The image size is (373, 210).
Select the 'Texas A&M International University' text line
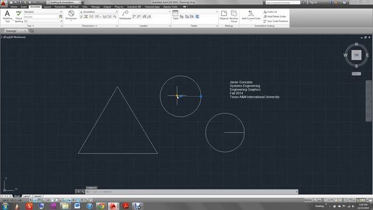255,97
